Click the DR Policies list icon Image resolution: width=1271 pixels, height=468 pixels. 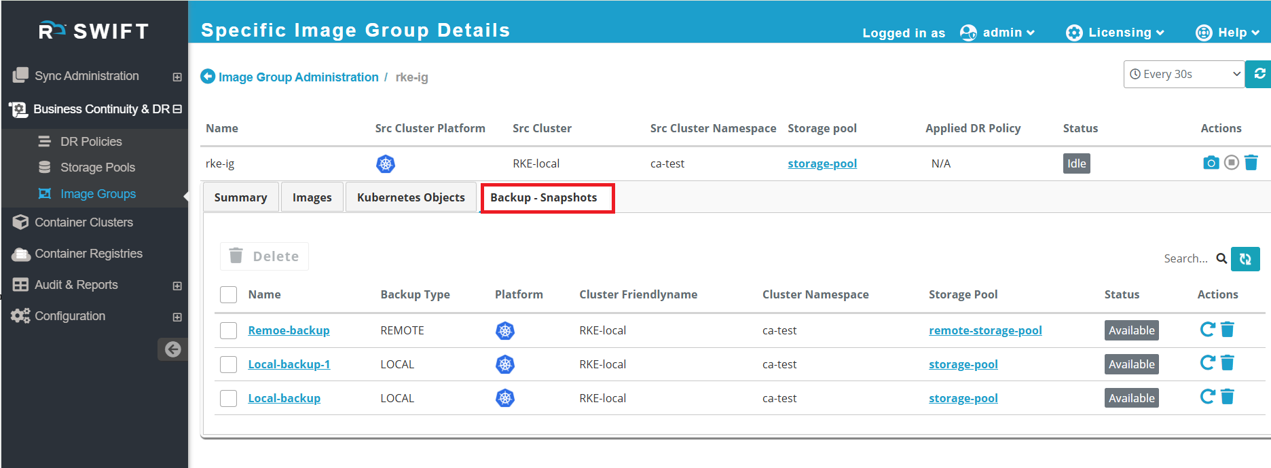[x=45, y=141]
